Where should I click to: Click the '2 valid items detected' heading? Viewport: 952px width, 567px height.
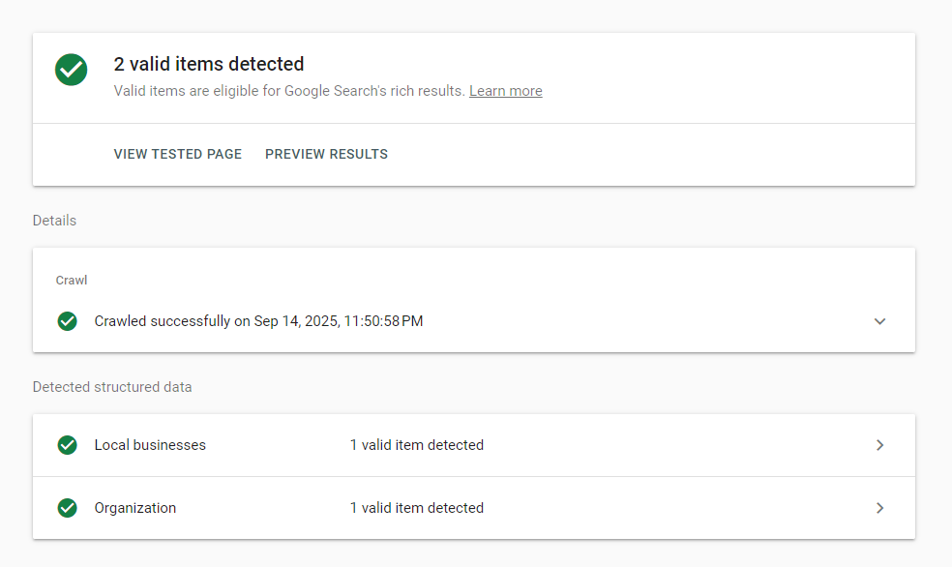point(209,64)
